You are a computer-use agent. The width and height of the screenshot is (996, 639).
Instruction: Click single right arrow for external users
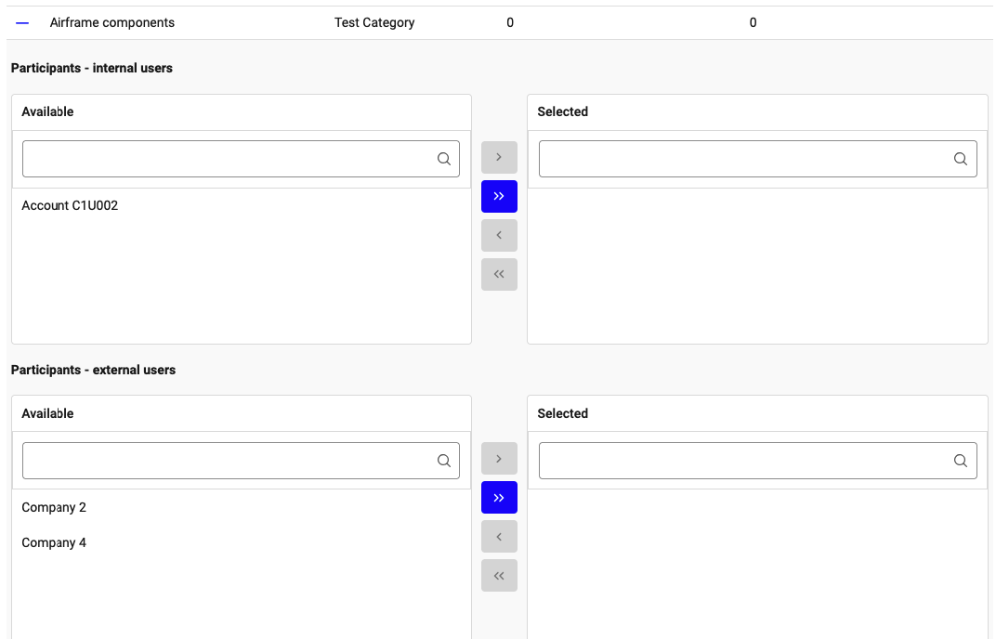(x=499, y=459)
